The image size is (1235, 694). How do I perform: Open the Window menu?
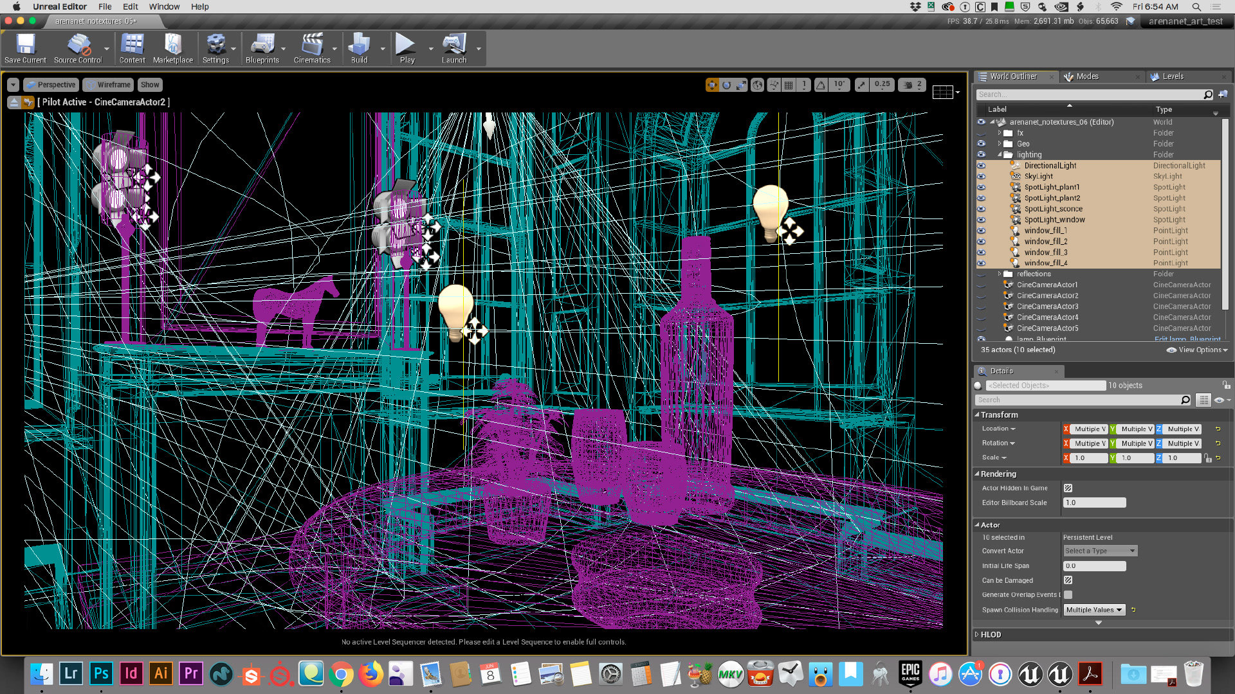pyautogui.click(x=164, y=6)
